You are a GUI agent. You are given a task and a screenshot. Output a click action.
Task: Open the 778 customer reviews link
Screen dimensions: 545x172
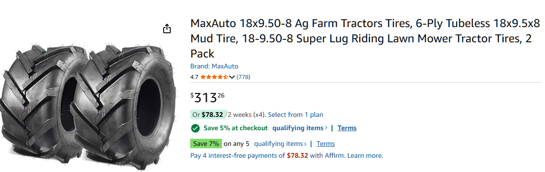243,77
